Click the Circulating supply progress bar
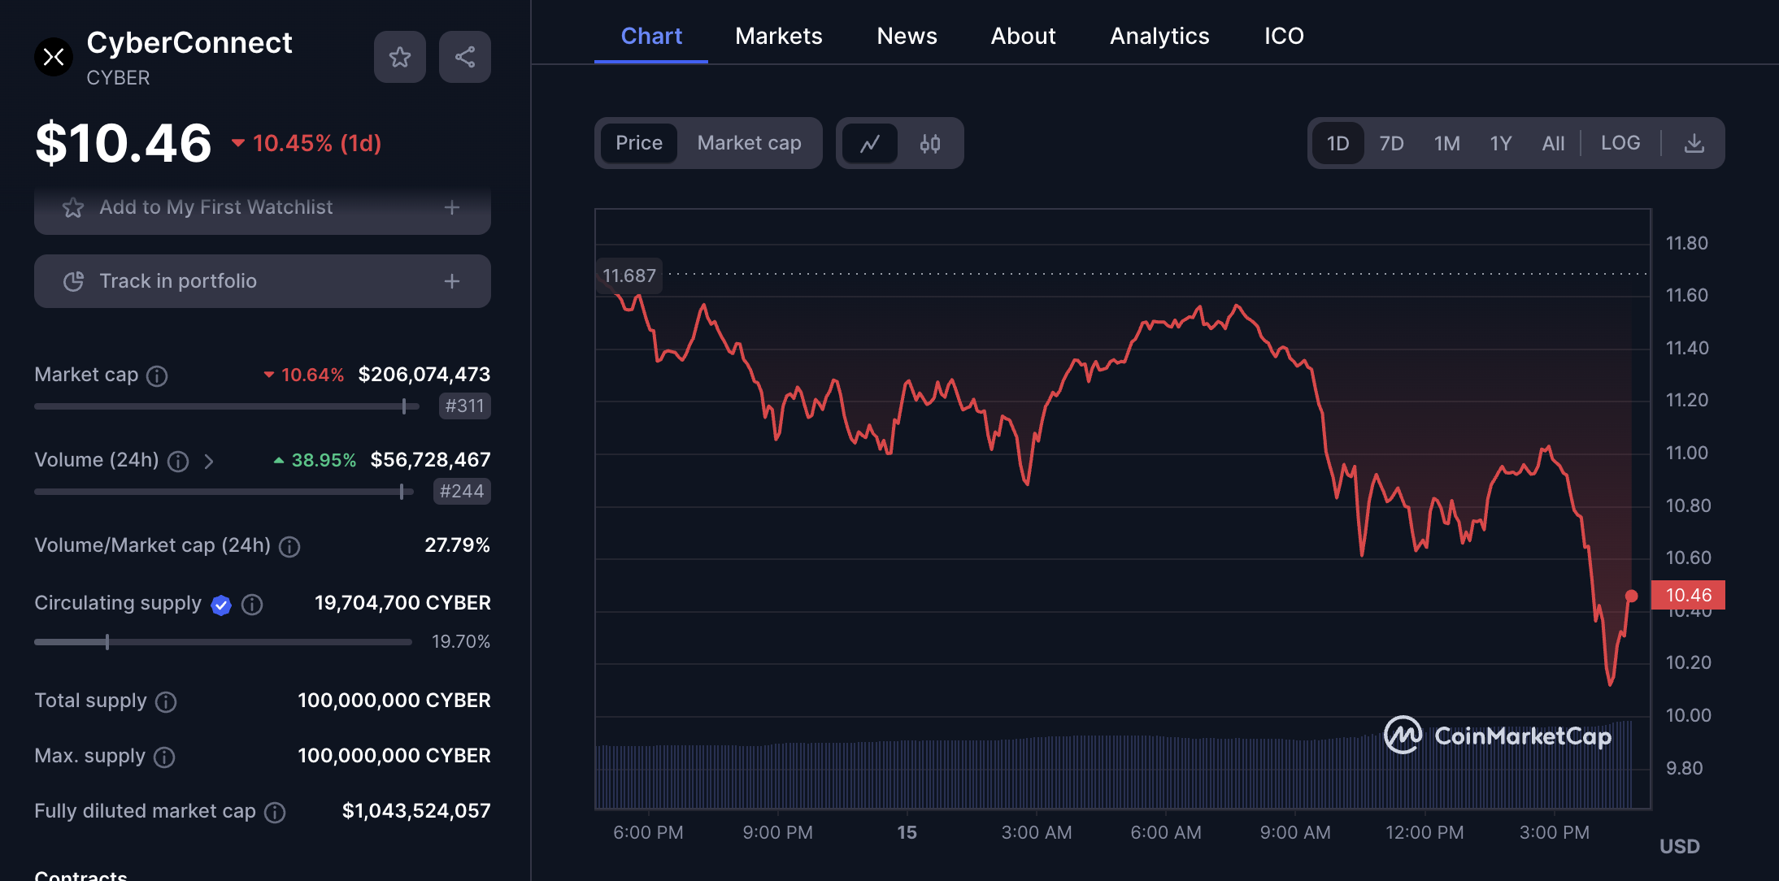1779x881 pixels. point(223,642)
